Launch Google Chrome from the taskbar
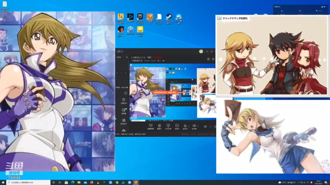 [x=117, y=183]
